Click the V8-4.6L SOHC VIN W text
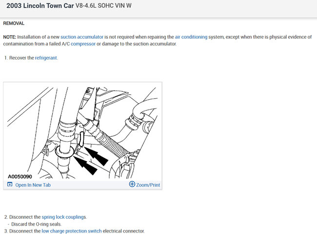 click(103, 6)
